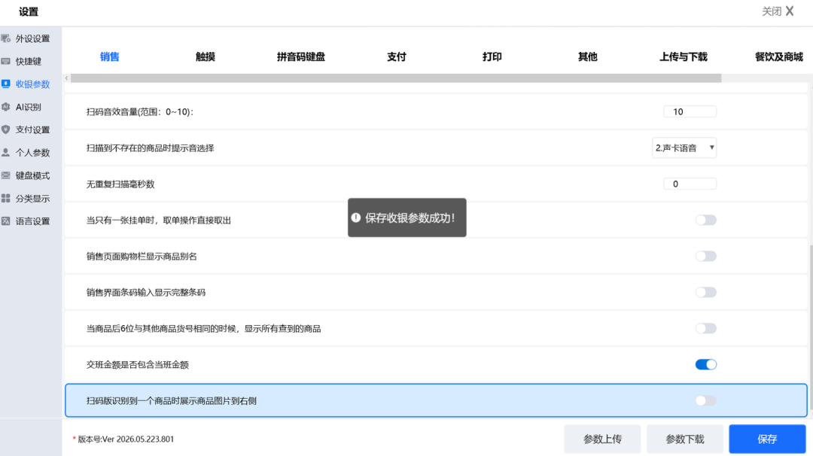Enable 销售页面购物栏显示商品别名 toggle

coord(705,257)
